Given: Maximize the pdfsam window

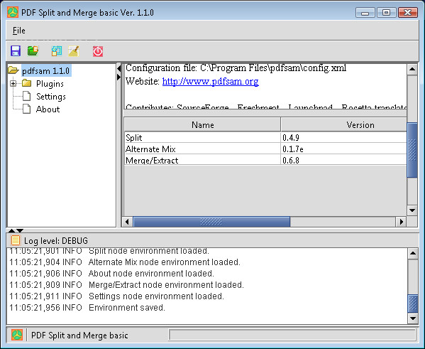Looking at the screenshot, I should 386,13.
